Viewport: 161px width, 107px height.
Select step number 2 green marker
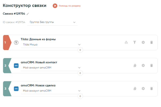coord(7,66)
